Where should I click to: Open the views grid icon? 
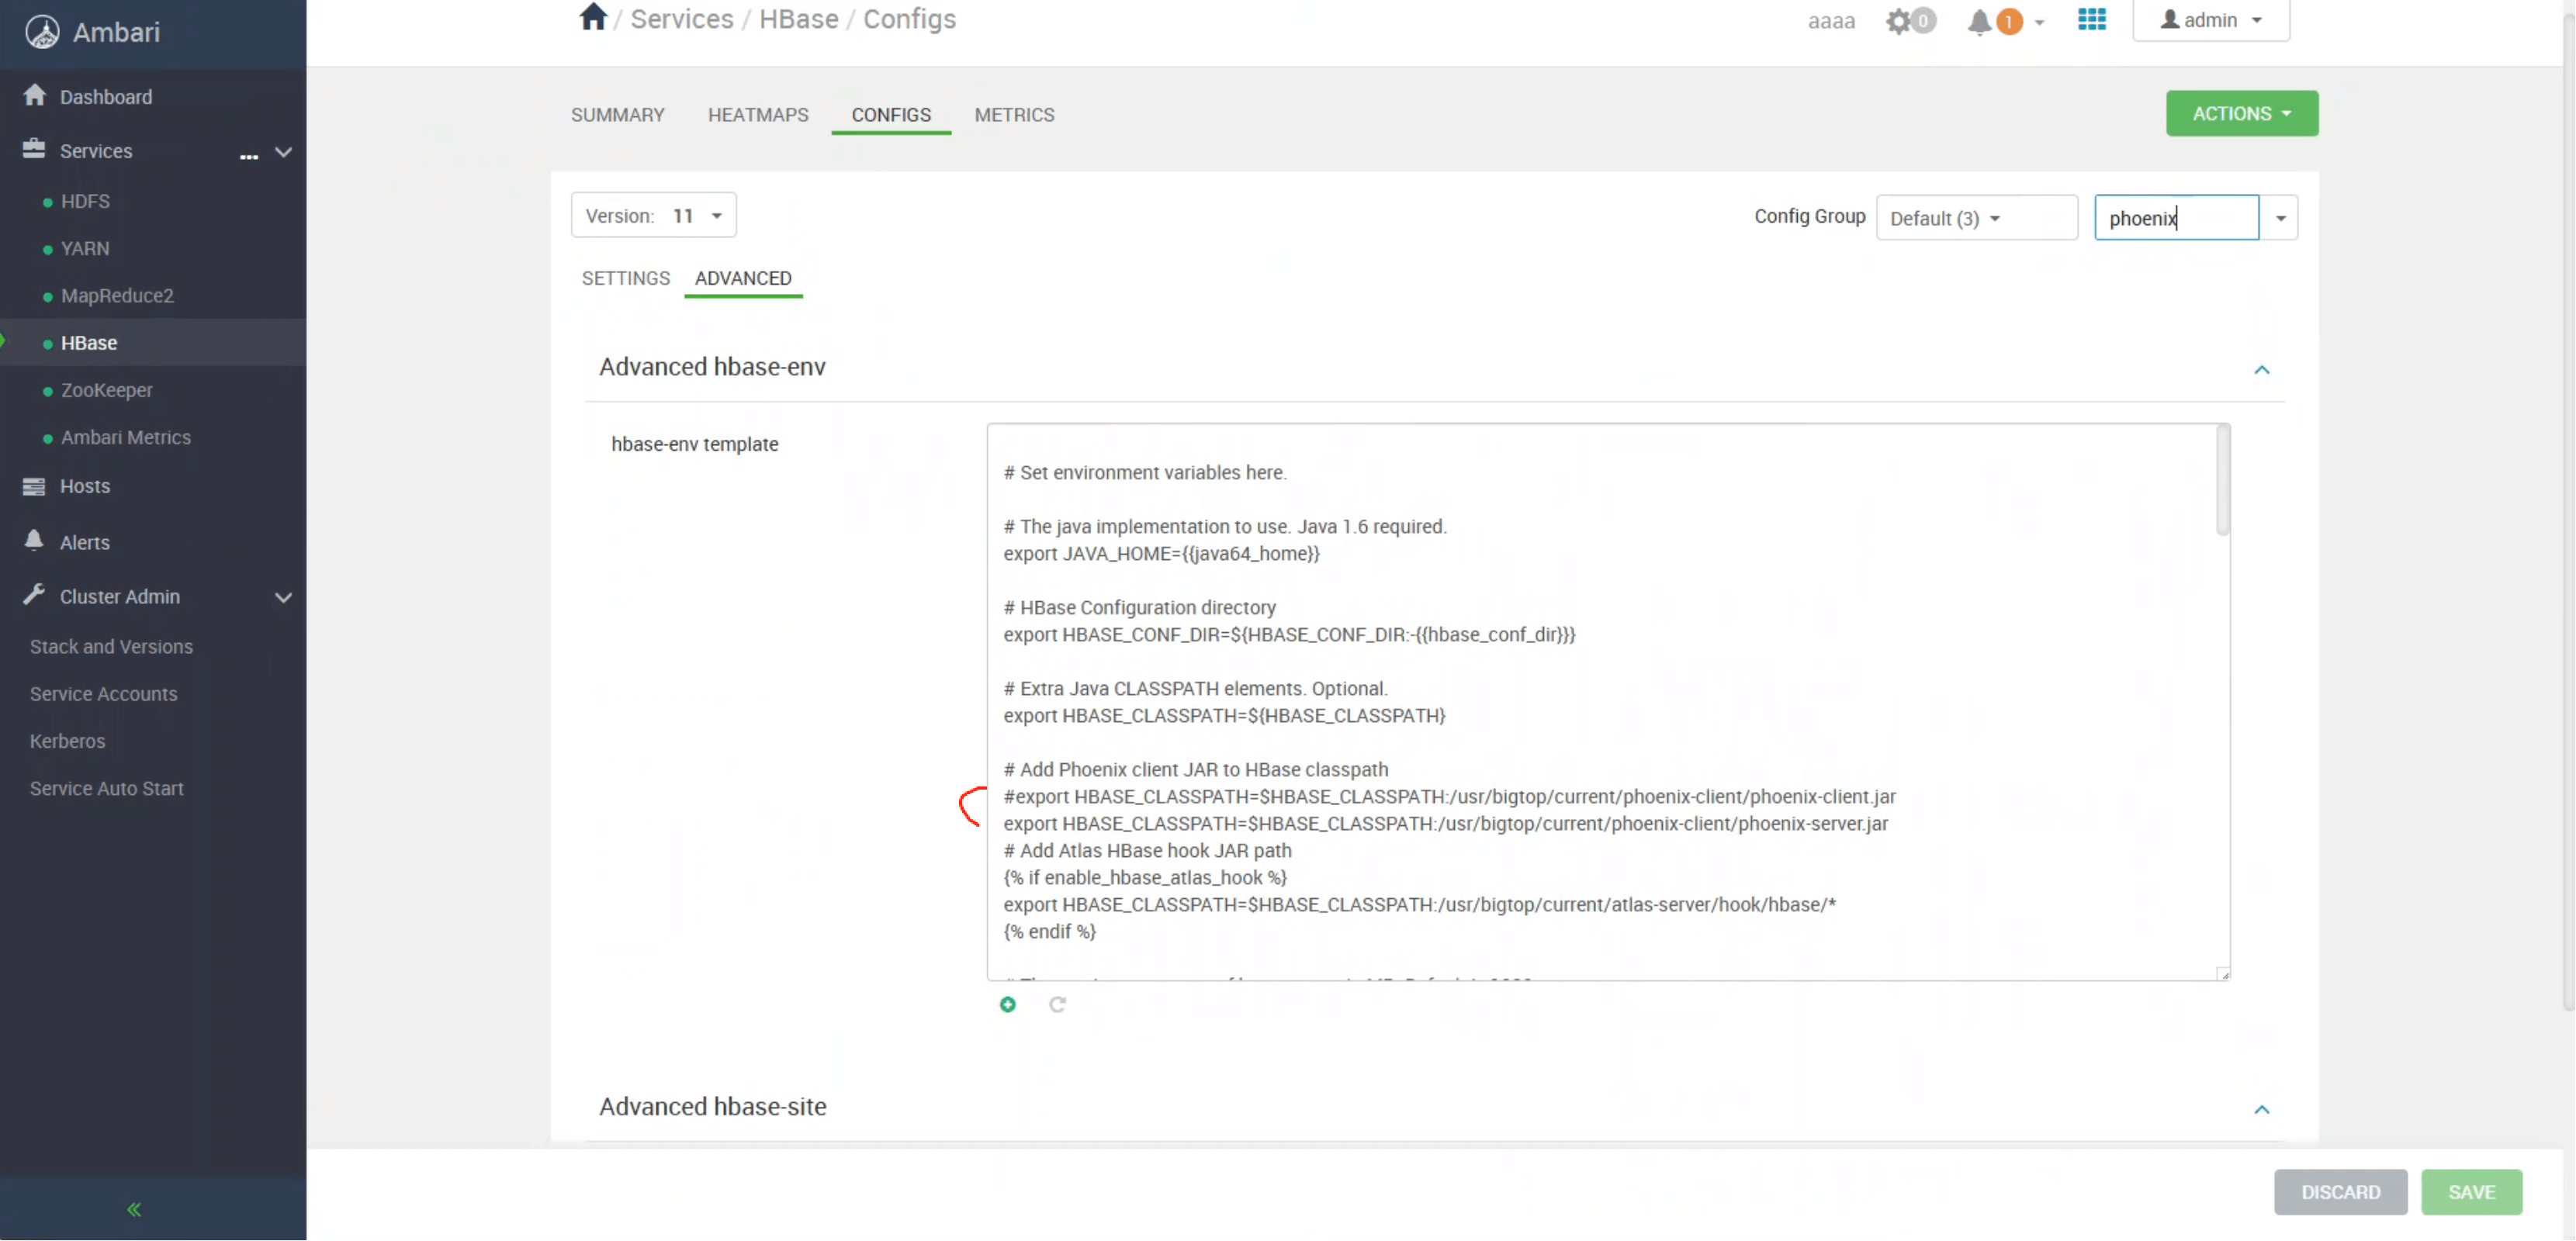click(2092, 19)
